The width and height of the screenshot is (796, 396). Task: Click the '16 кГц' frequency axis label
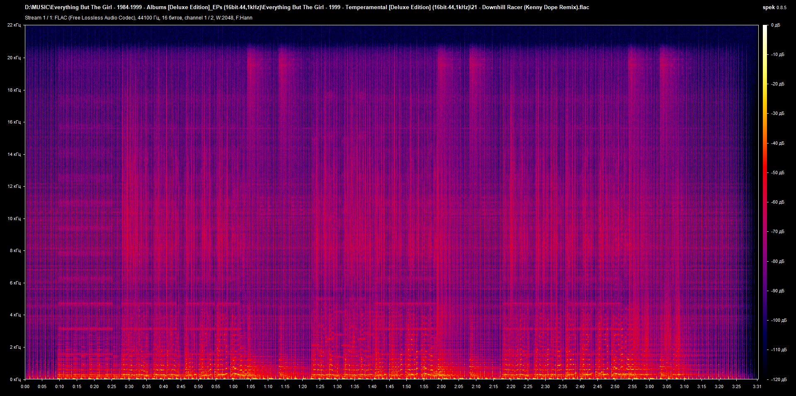pyautogui.click(x=14, y=122)
